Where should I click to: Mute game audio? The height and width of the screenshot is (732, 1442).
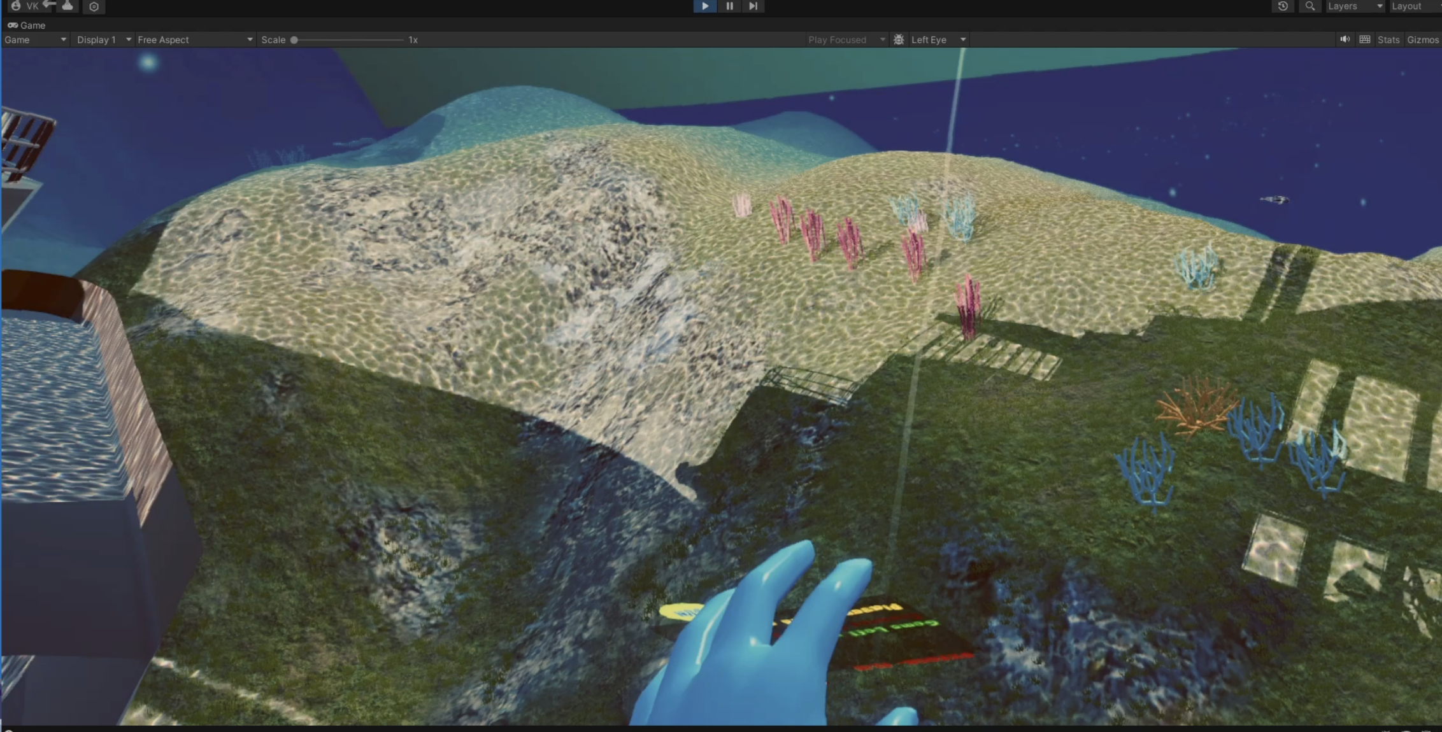coord(1345,39)
